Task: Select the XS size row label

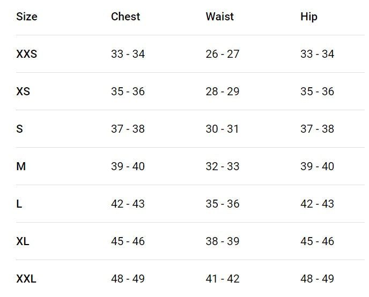Action: tap(23, 92)
